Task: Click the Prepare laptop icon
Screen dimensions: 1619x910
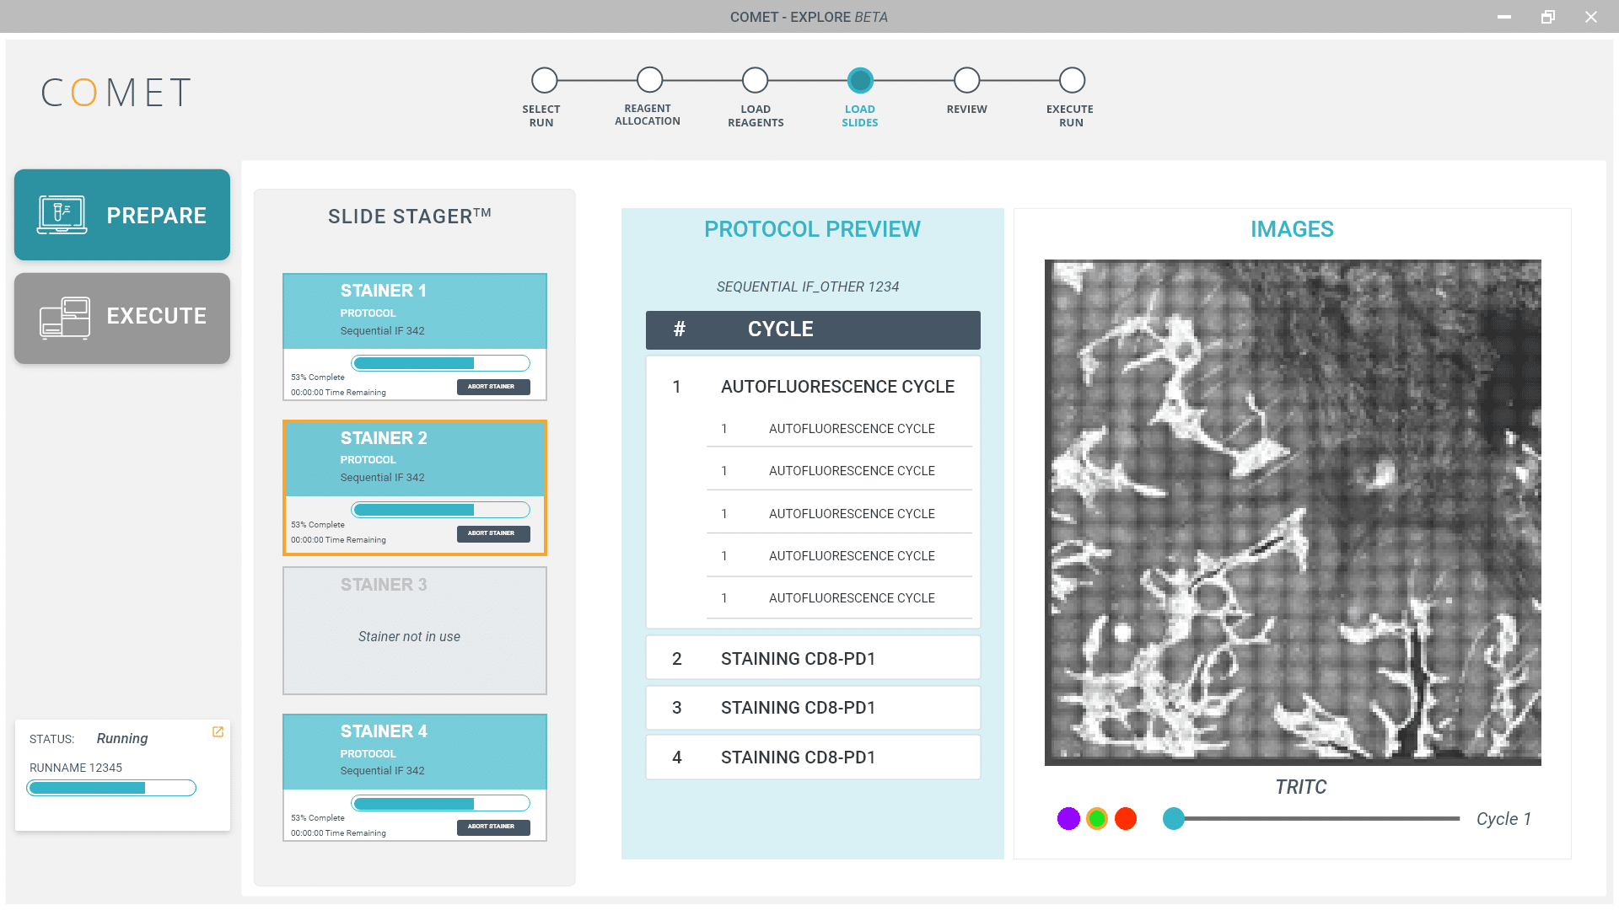Action: [x=62, y=215]
